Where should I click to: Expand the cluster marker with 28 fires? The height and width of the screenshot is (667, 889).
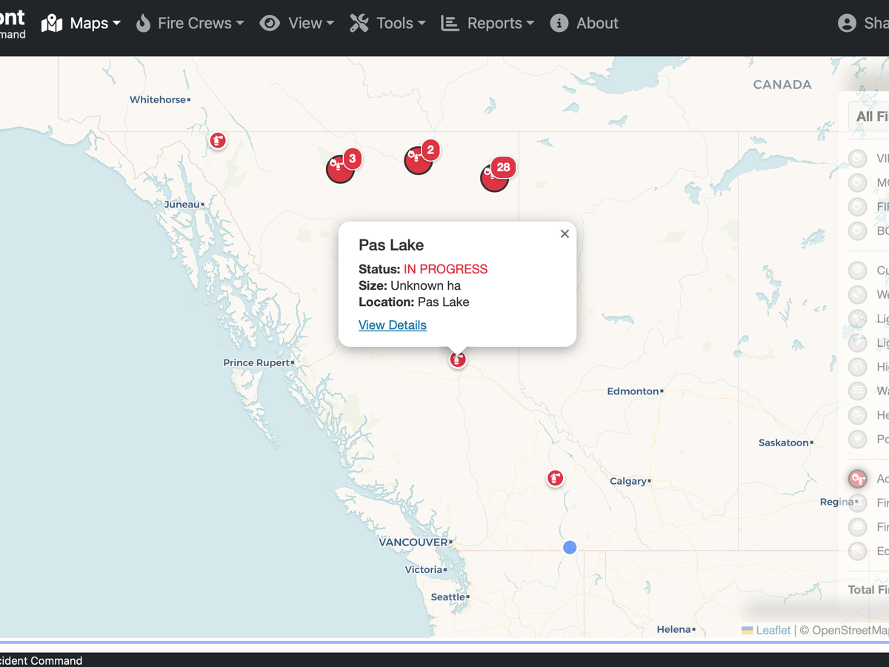pos(495,177)
